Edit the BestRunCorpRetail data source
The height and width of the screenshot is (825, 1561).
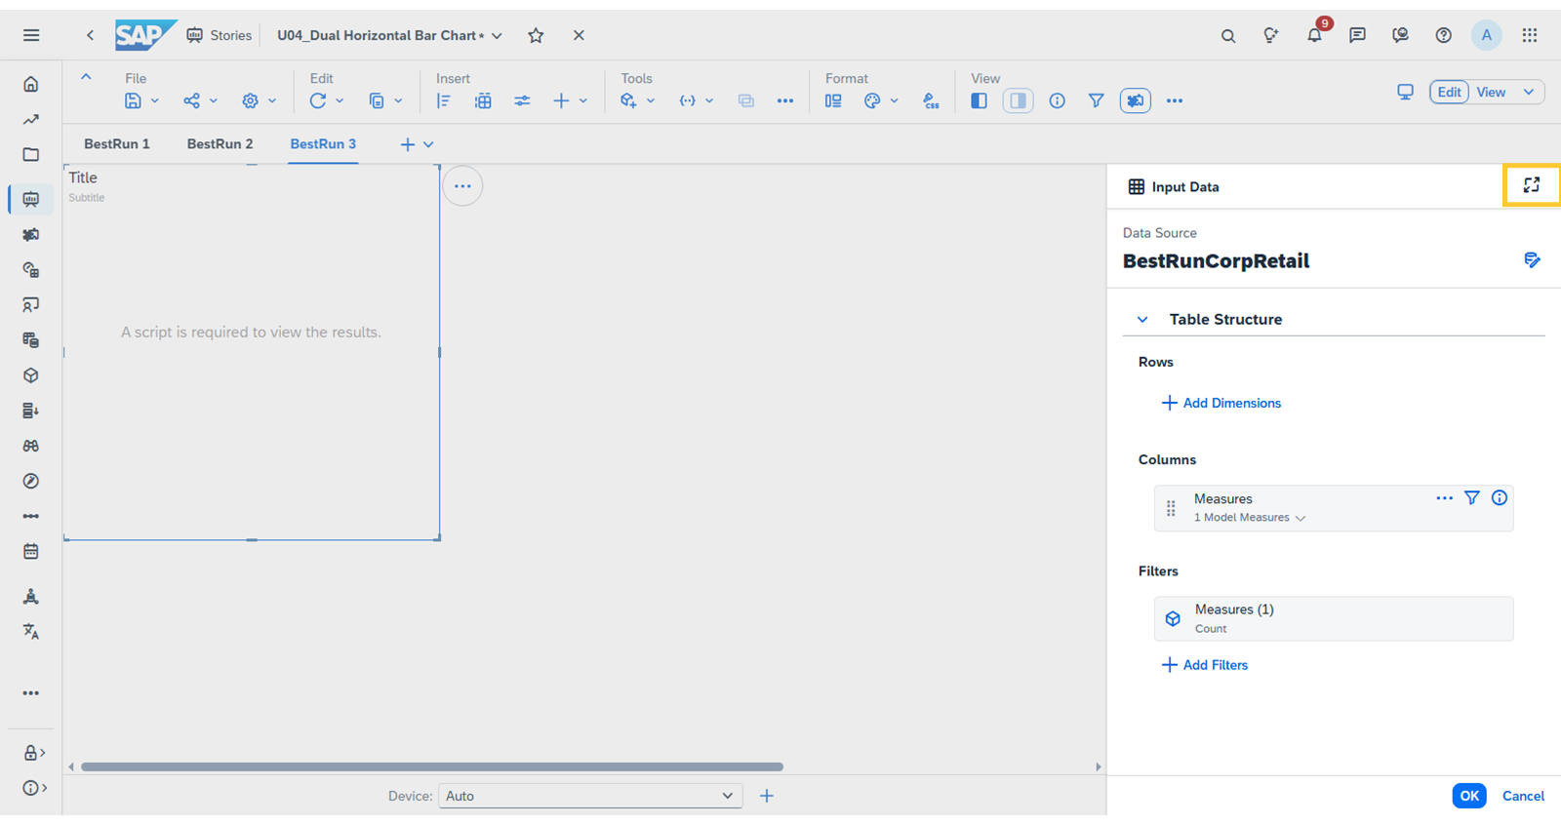click(x=1532, y=260)
